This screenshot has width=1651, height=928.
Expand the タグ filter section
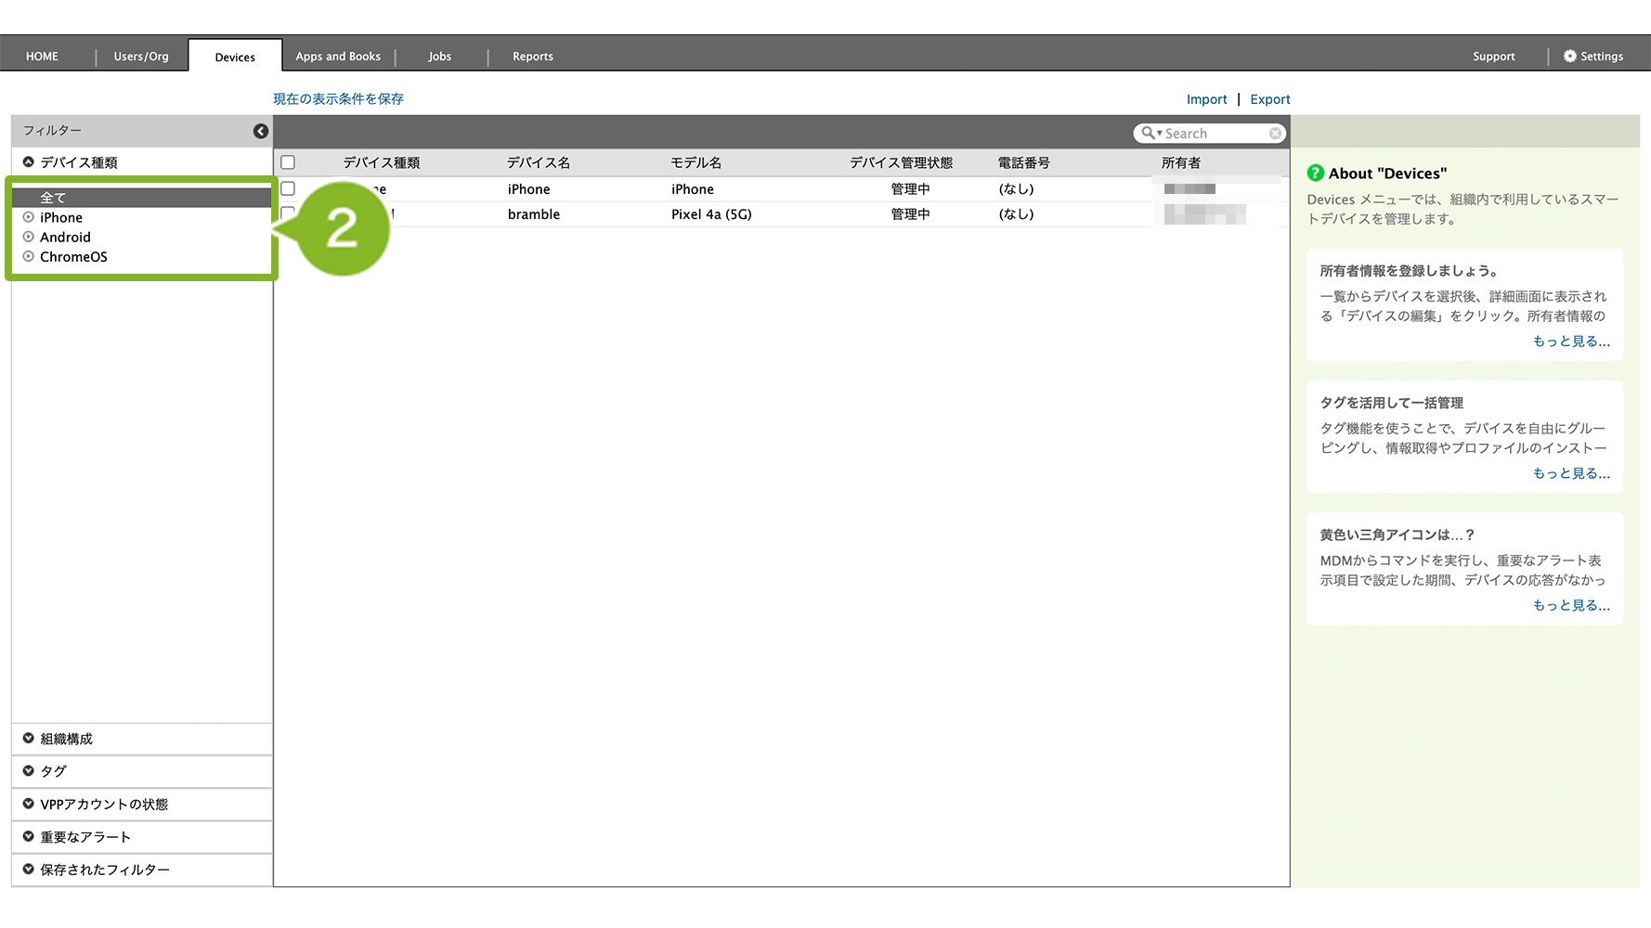pos(29,771)
